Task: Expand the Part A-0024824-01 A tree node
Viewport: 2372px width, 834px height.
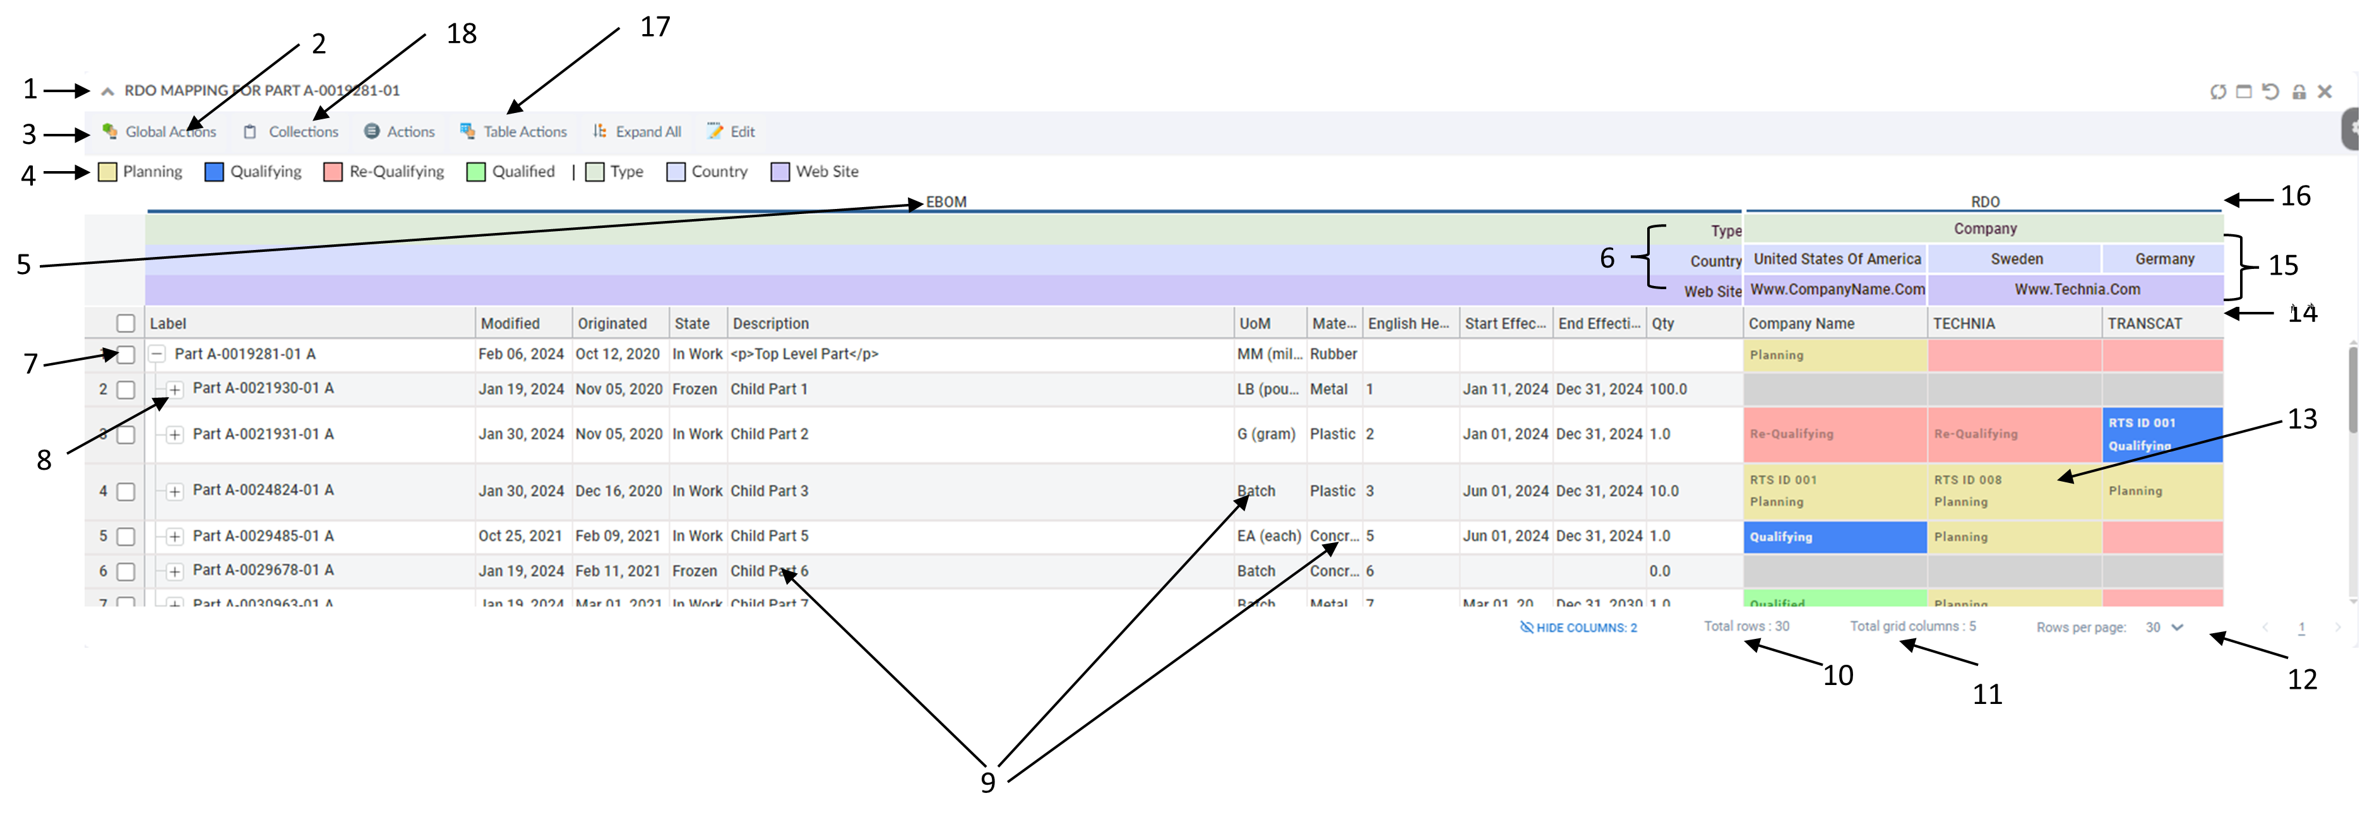Action: tap(174, 492)
